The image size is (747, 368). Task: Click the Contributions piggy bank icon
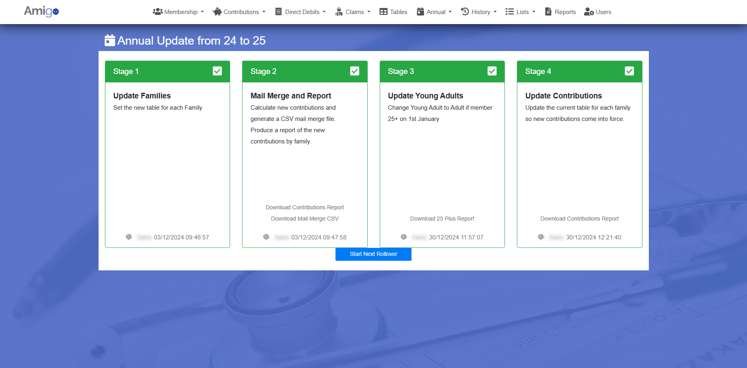tap(217, 12)
